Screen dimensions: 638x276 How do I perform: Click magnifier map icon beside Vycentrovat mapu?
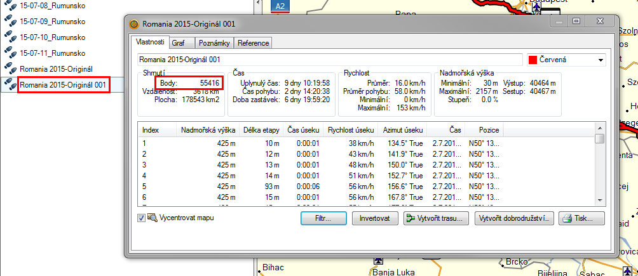coord(153,218)
